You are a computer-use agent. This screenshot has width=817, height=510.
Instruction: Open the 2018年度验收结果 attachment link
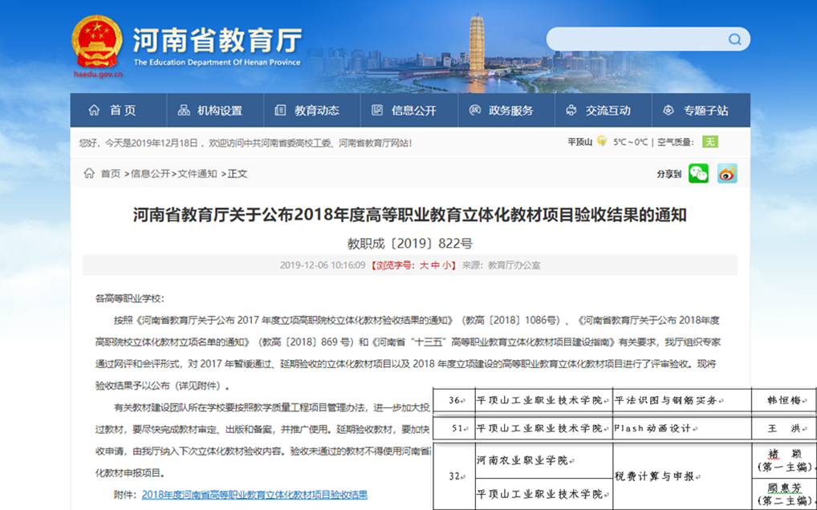[254, 495]
